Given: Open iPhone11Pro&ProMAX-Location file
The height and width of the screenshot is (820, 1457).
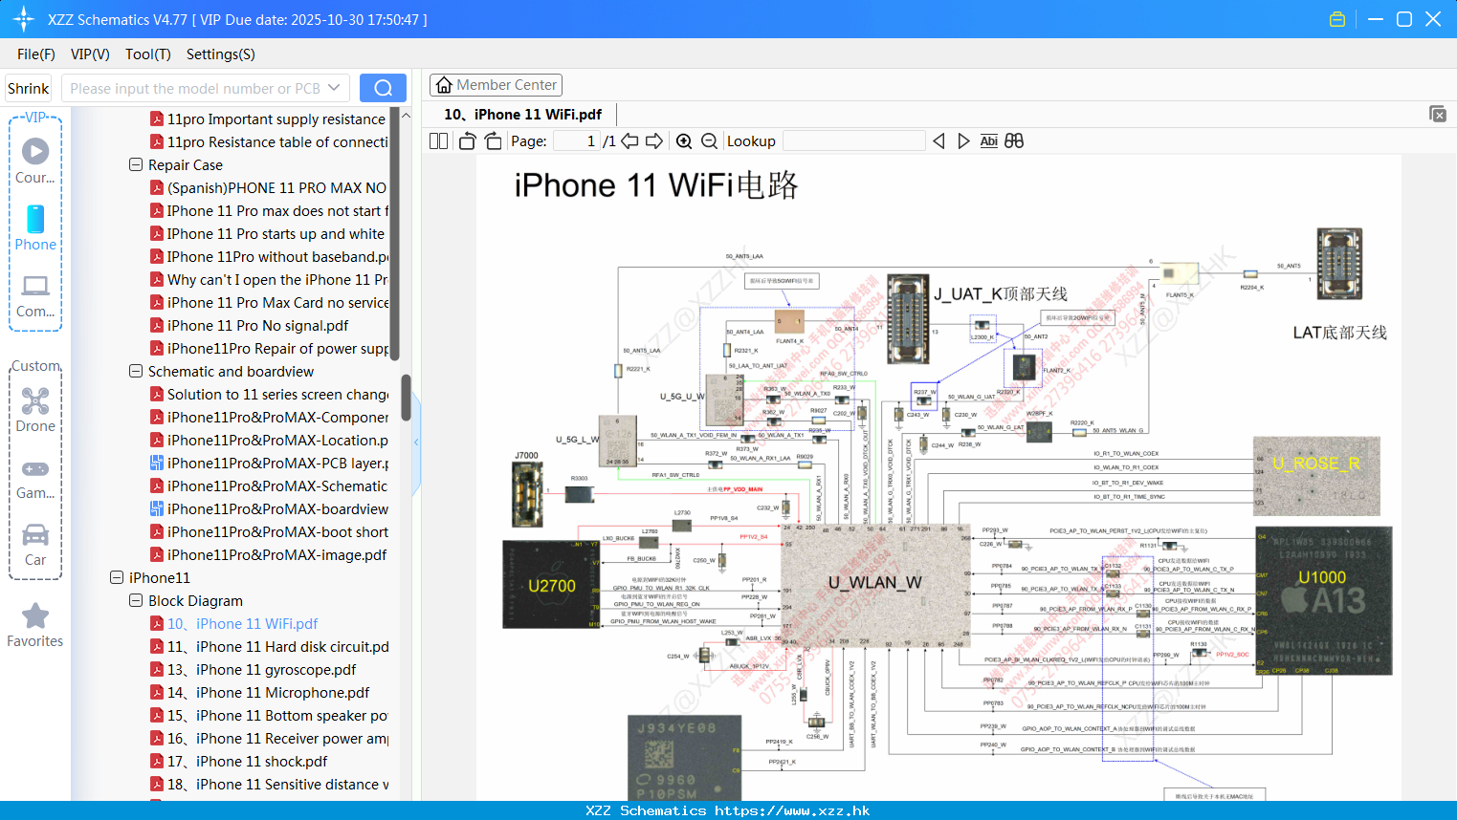Looking at the screenshot, I should 269,441.
